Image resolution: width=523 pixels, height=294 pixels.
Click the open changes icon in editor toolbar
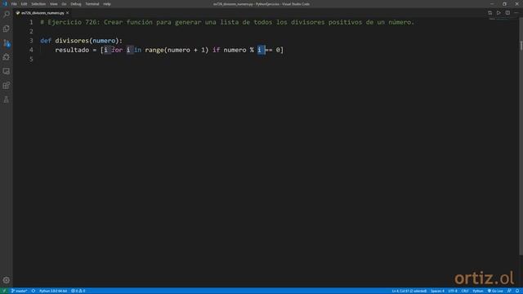point(490,13)
